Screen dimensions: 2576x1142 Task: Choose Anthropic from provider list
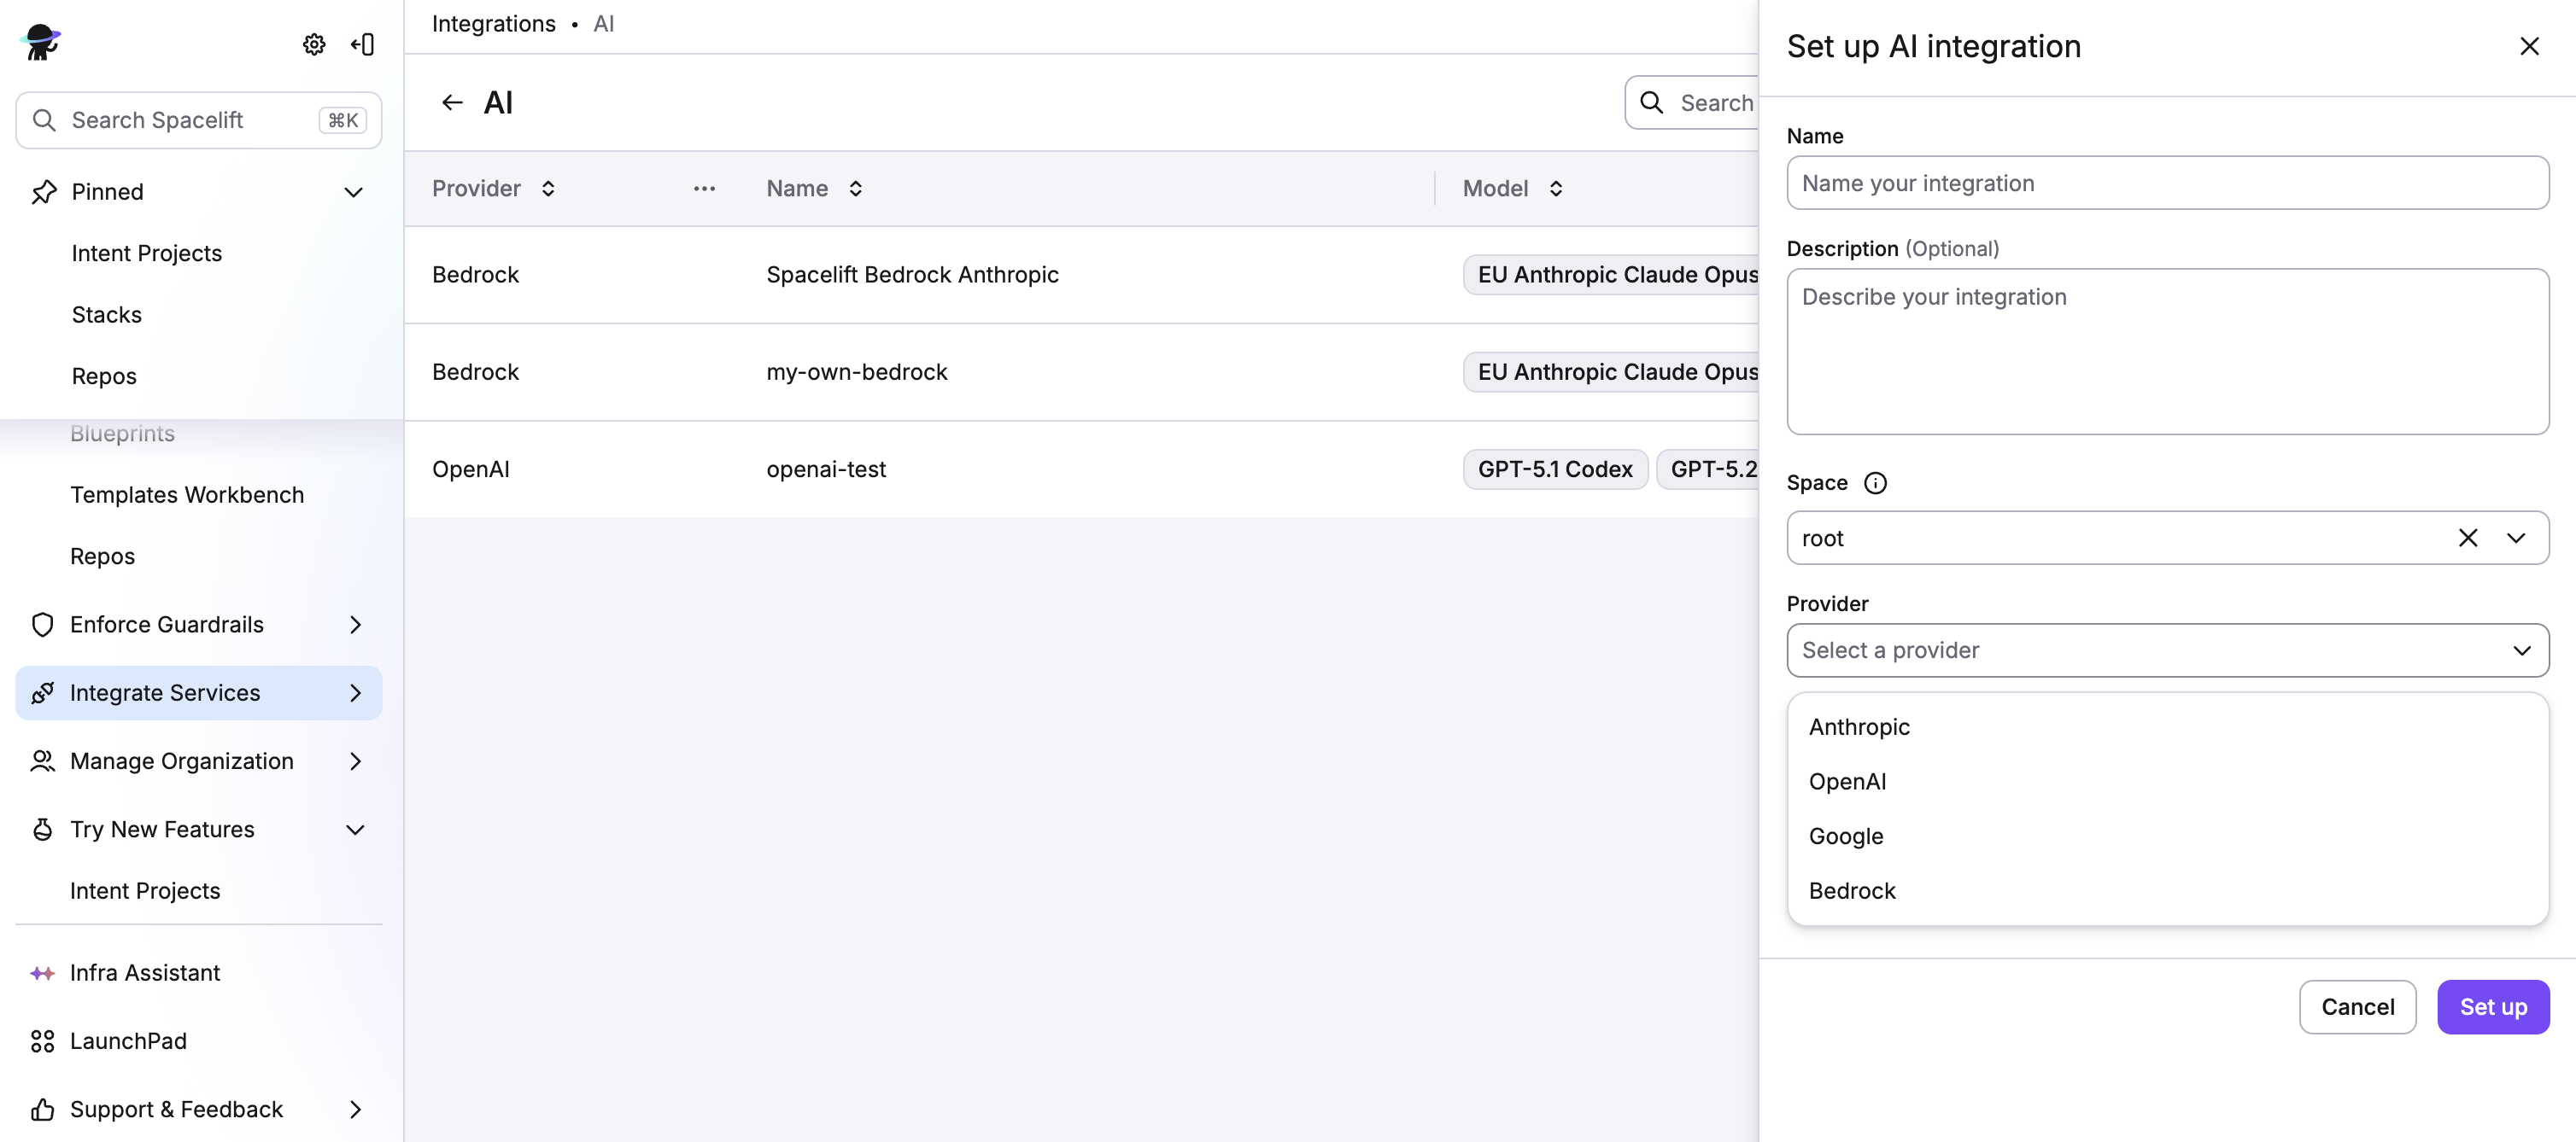pos(2167,727)
